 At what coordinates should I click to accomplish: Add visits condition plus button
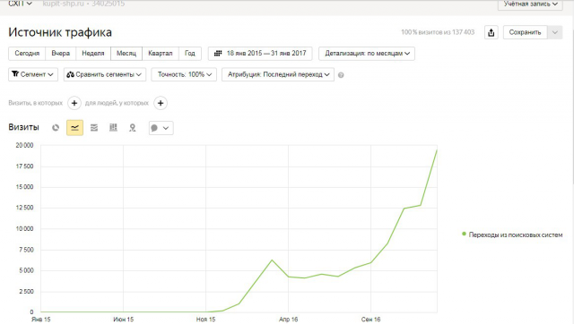pos(74,103)
